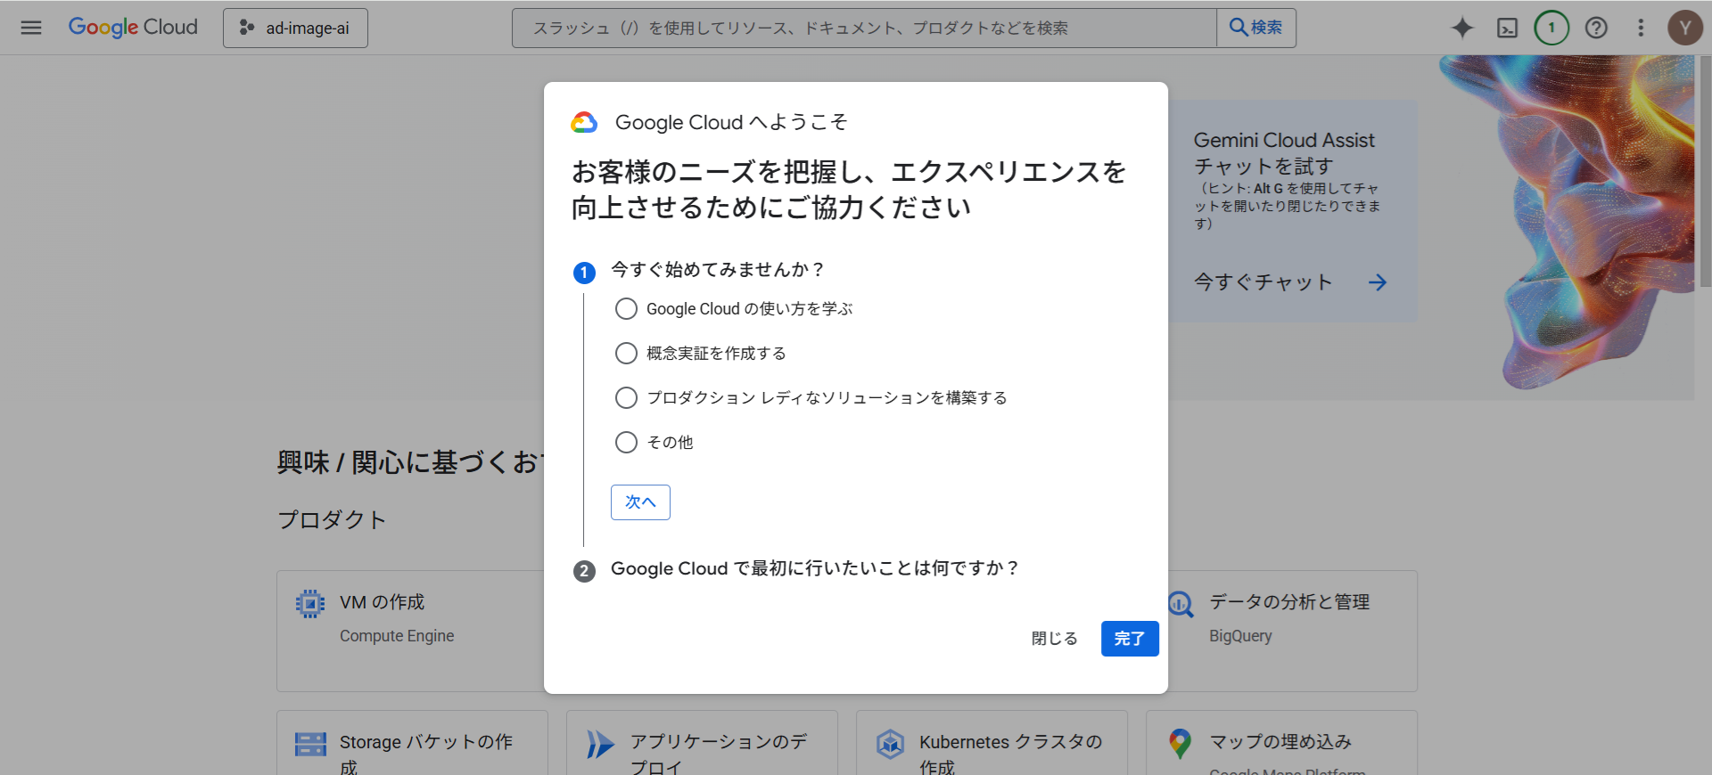Open the ad-image-ai project selector
The width and height of the screenshot is (1712, 775).
click(x=295, y=28)
